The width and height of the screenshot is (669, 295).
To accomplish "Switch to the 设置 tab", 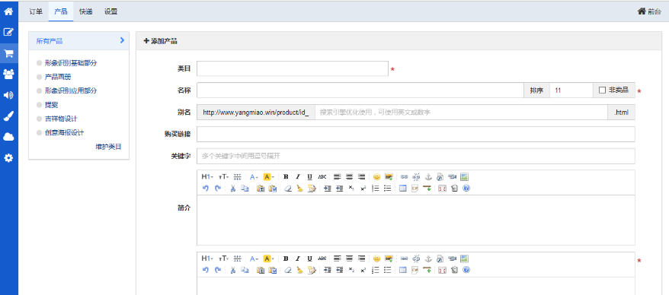I will click(111, 11).
